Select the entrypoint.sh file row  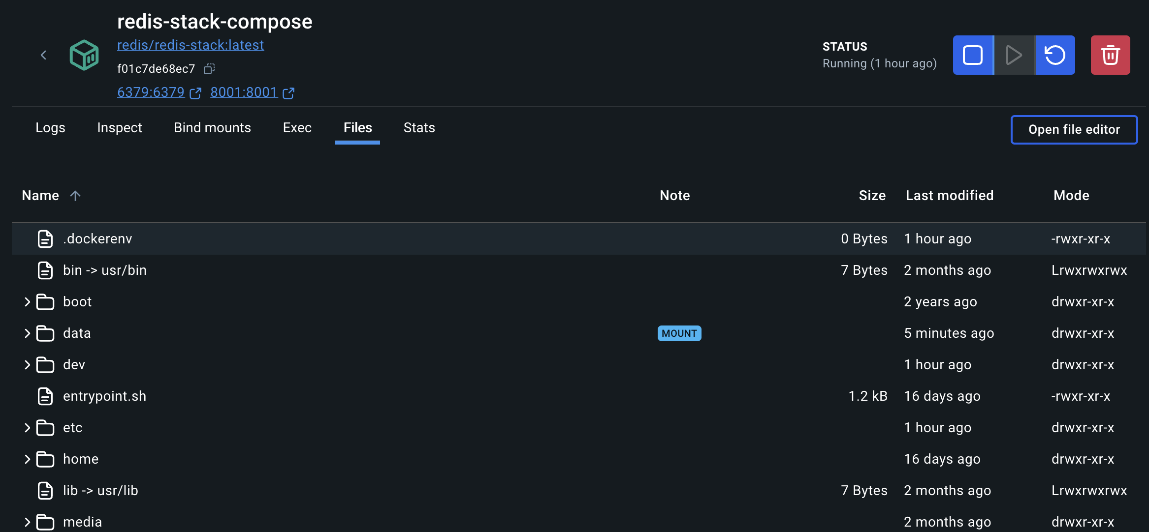(104, 396)
